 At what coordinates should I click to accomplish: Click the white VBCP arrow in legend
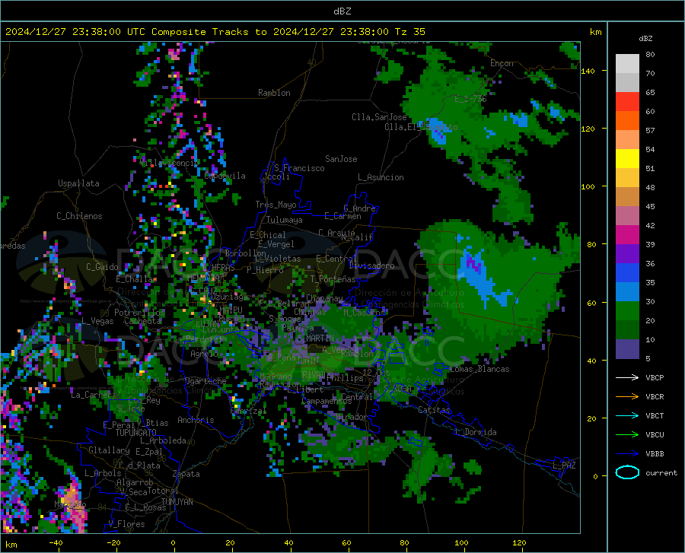pos(627,377)
